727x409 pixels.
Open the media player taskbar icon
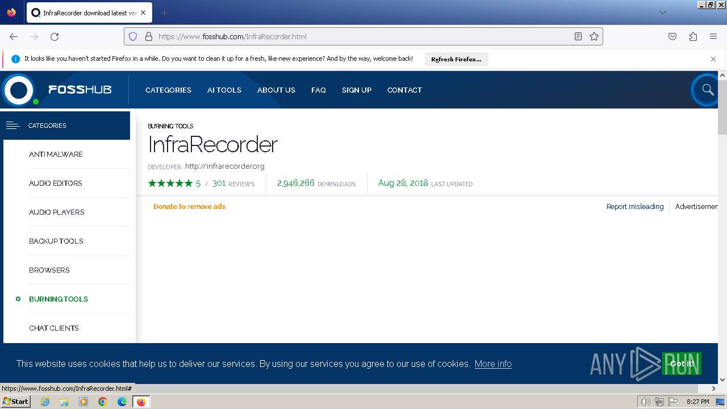click(83, 402)
